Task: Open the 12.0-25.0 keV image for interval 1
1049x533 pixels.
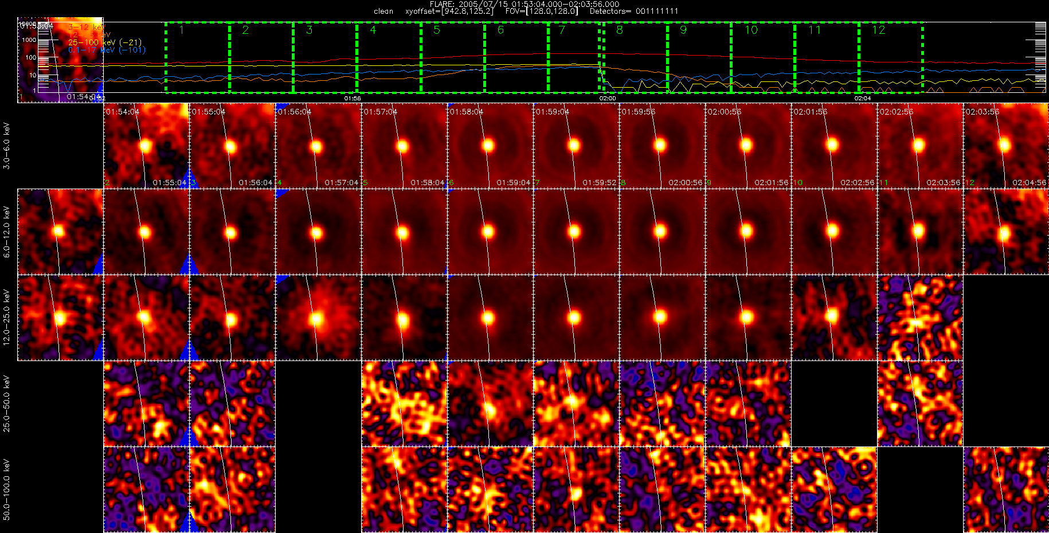Action: [60, 318]
